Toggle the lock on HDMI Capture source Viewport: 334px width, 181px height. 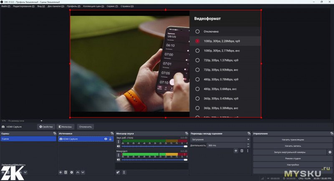point(110,139)
